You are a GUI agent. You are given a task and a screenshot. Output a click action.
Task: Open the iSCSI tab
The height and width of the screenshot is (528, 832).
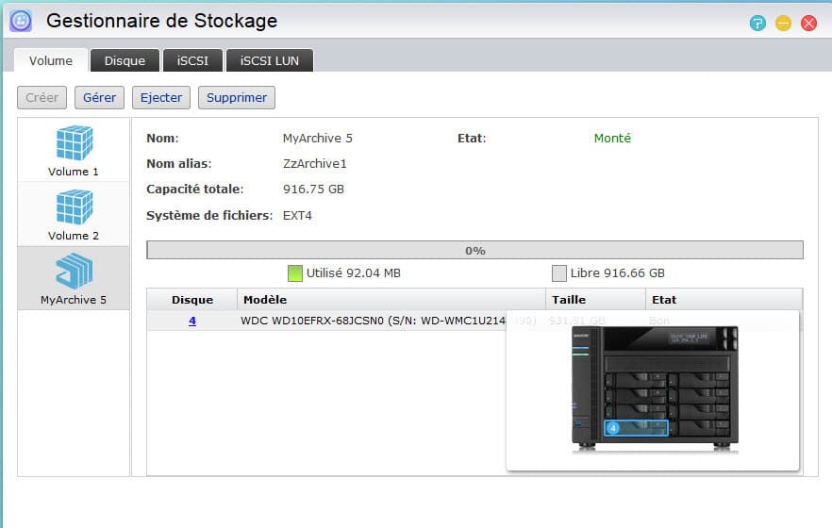click(x=192, y=60)
